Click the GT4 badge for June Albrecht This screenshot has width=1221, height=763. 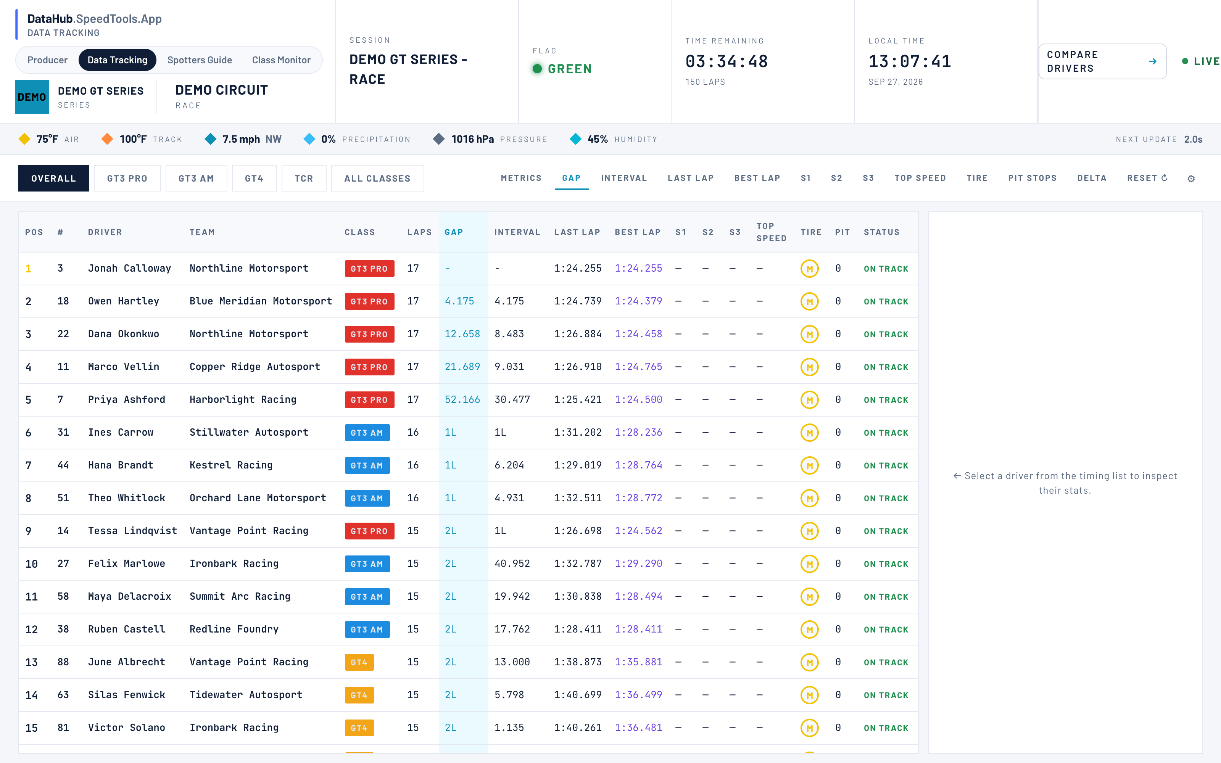(x=359, y=662)
